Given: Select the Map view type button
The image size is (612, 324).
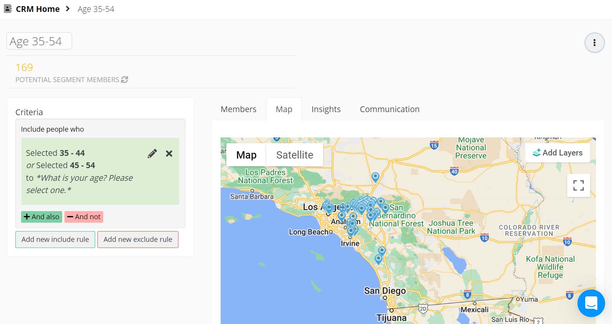Looking at the screenshot, I should tap(246, 155).
